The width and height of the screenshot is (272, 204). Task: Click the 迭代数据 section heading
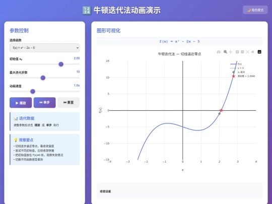coord(27,118)
